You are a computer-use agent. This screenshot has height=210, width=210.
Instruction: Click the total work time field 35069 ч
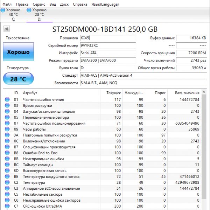(191, 68)
